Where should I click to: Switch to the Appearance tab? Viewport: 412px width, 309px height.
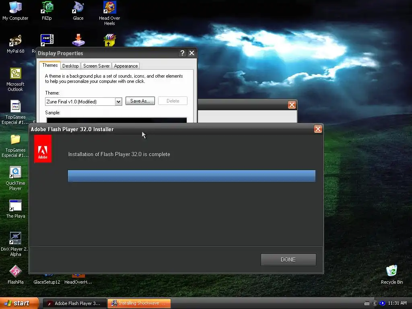click(126, 66)
